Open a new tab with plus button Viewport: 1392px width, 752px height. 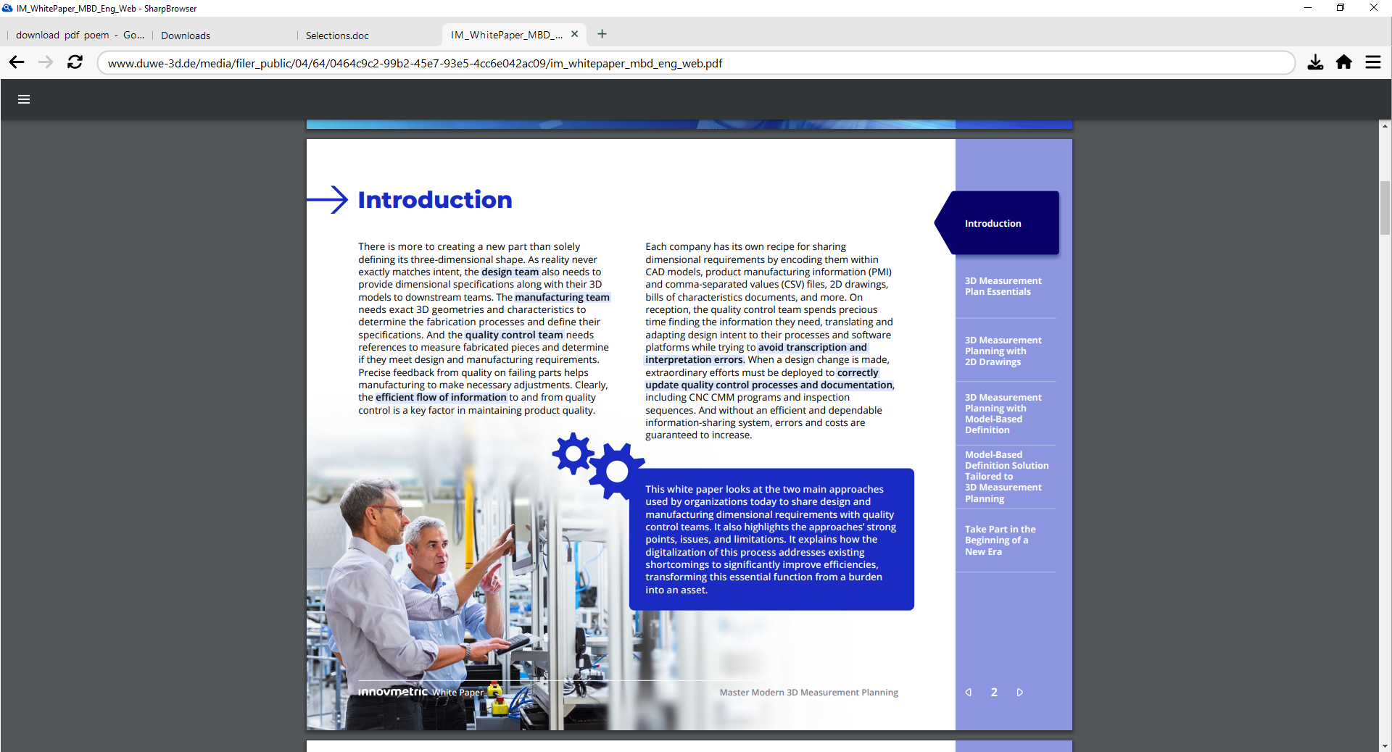(x=602, y=34)
